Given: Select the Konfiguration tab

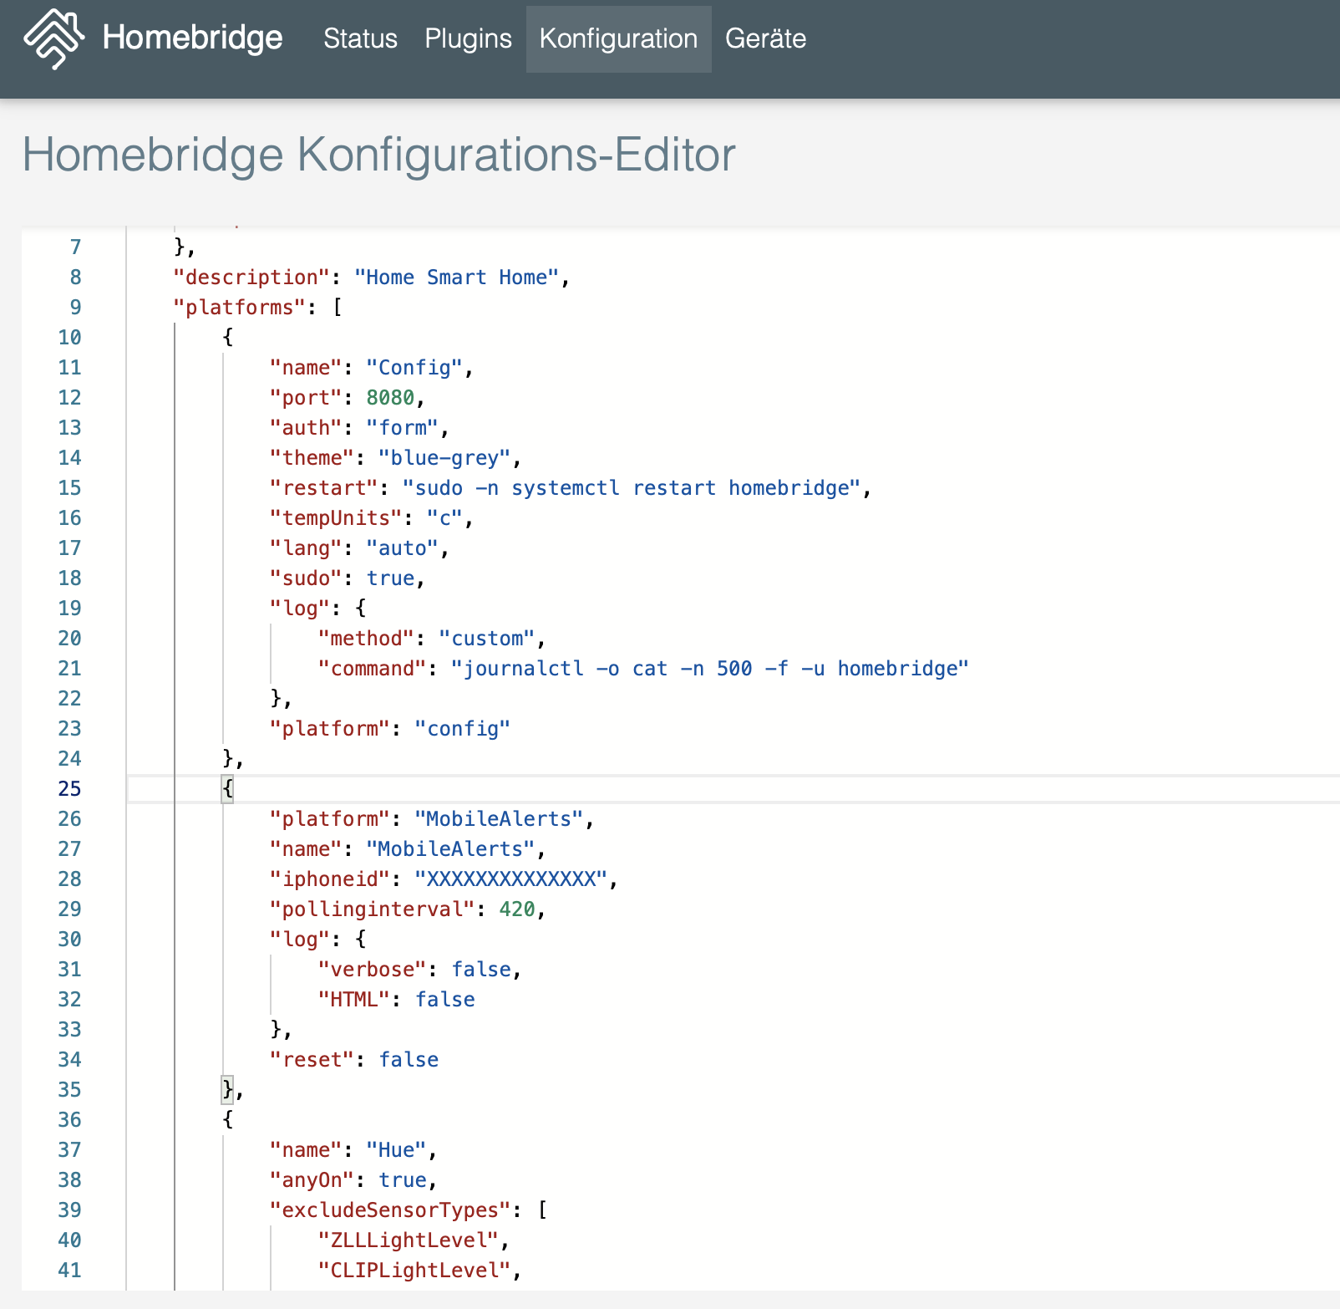Looking at the screenshot, I should [618, 38].
